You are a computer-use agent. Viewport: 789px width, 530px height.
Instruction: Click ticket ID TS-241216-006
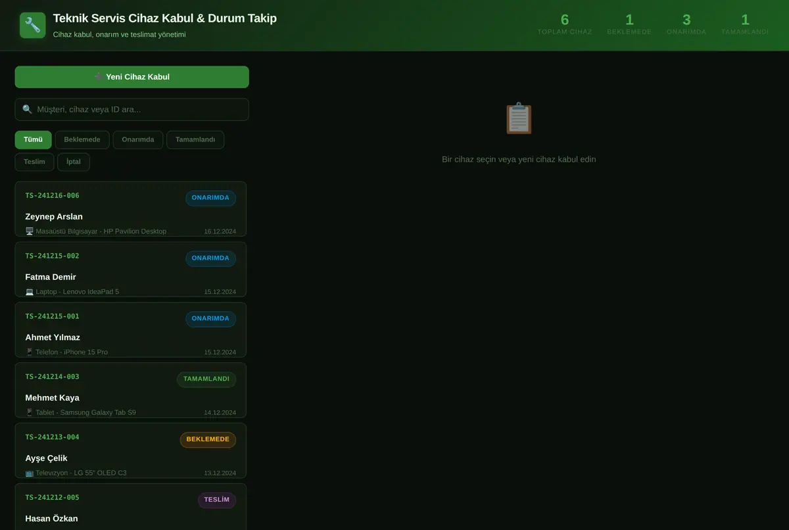click(52, 195)
